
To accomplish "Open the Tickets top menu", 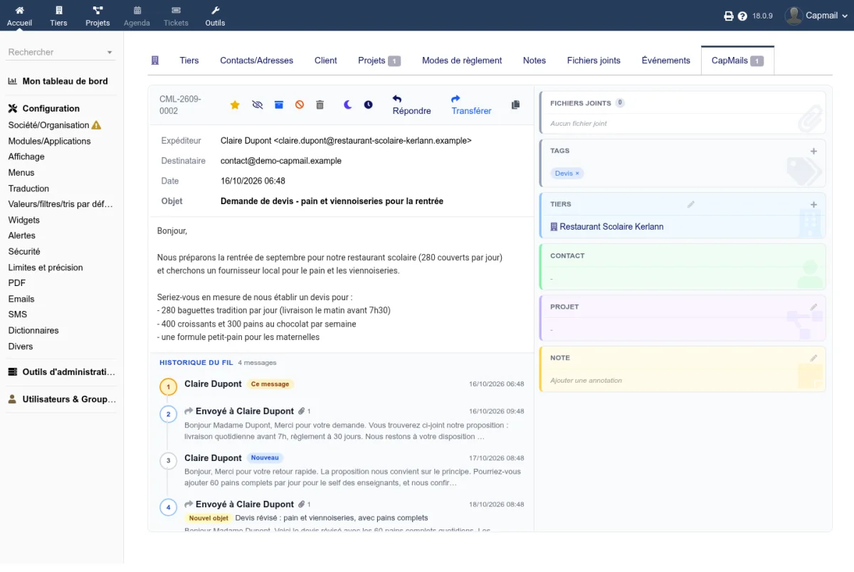I will point(176,16).
